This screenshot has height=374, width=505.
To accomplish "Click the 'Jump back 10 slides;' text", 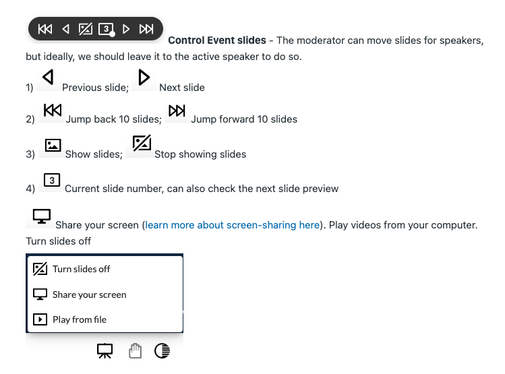I will pyautogui.click(x=114, y=119).
